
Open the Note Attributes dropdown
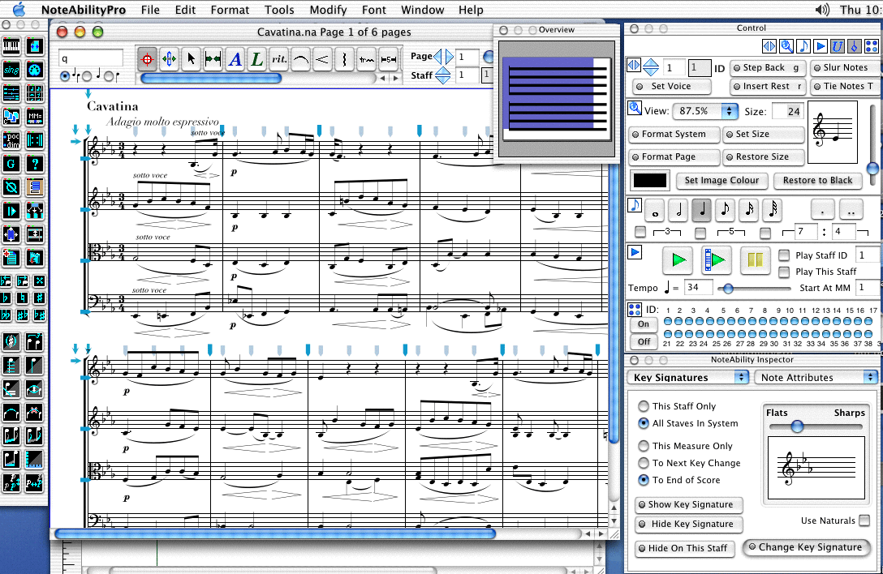816,377
